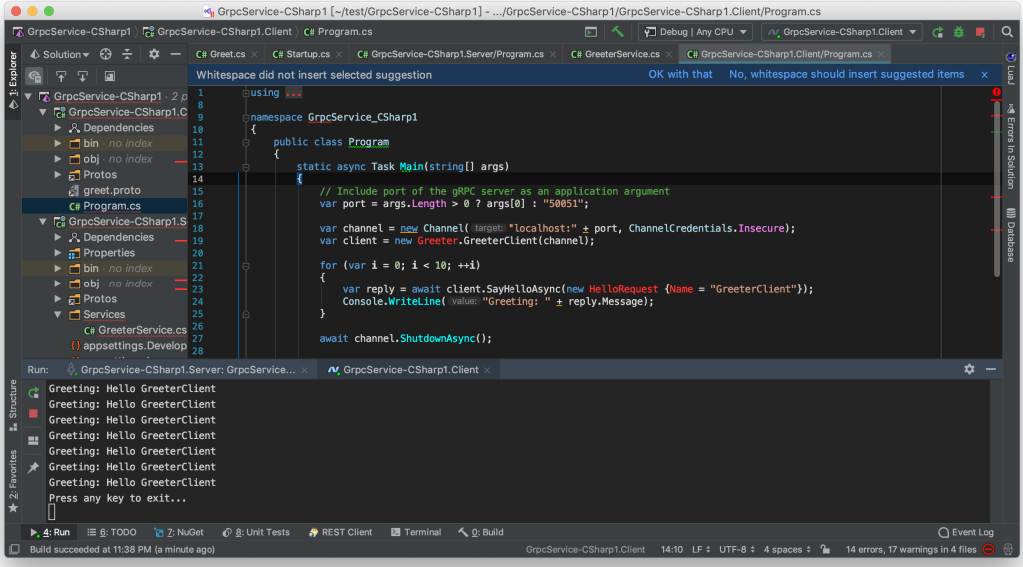
Task: Open the Debug | Any CPU configuration dropdown
Action: tap(695, 32)
